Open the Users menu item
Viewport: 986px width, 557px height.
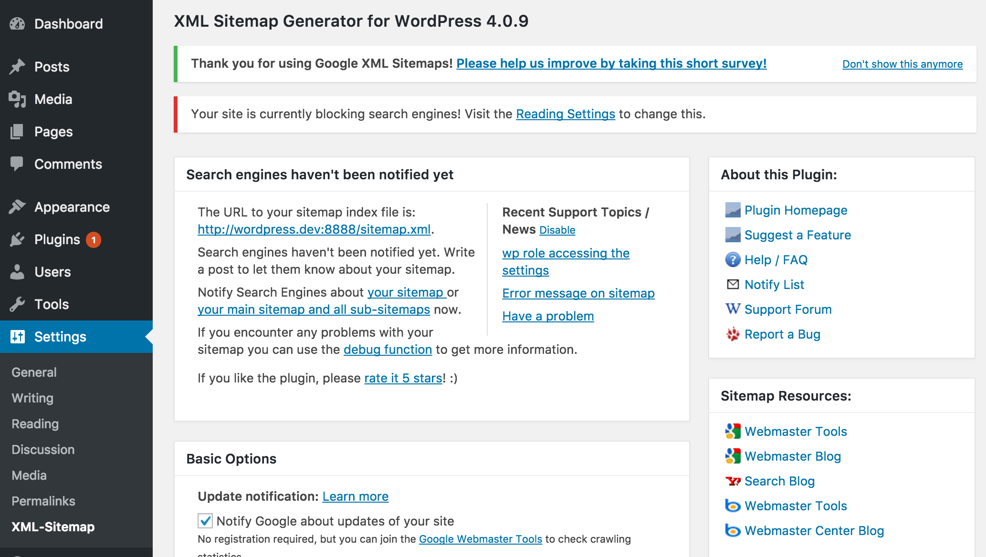(52, 272)
